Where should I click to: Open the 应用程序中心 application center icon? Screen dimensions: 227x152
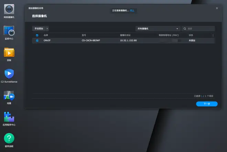9,117
